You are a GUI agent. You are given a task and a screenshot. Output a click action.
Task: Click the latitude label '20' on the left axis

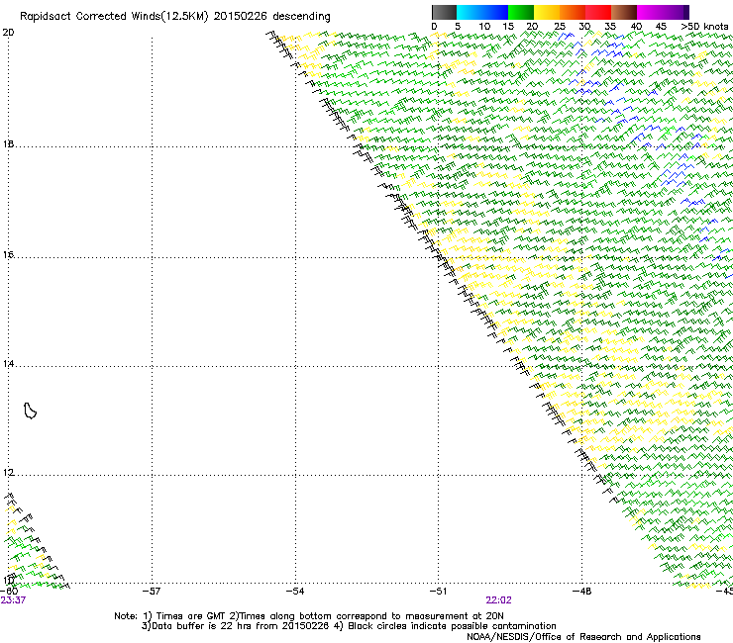click(8, 33)
